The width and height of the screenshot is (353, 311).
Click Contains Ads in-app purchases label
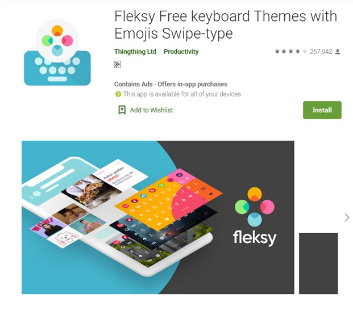click(171, 84)
